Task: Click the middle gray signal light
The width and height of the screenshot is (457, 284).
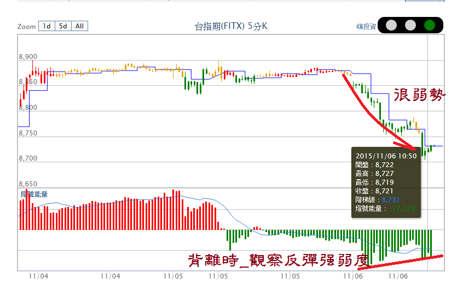Action: click(x=410, y=25)
